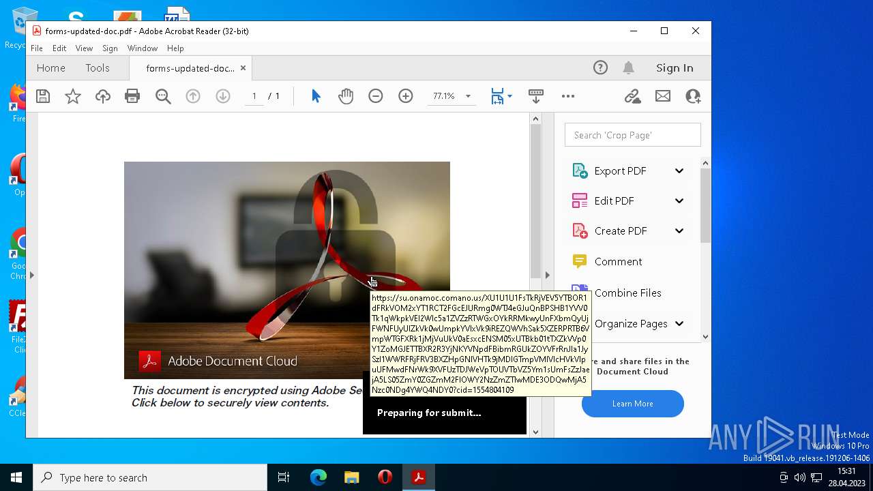Image resolution: width=873 pixels, height=491 pixels.
Task: Open the Help question mark icon
Action: tap(600, 68)
